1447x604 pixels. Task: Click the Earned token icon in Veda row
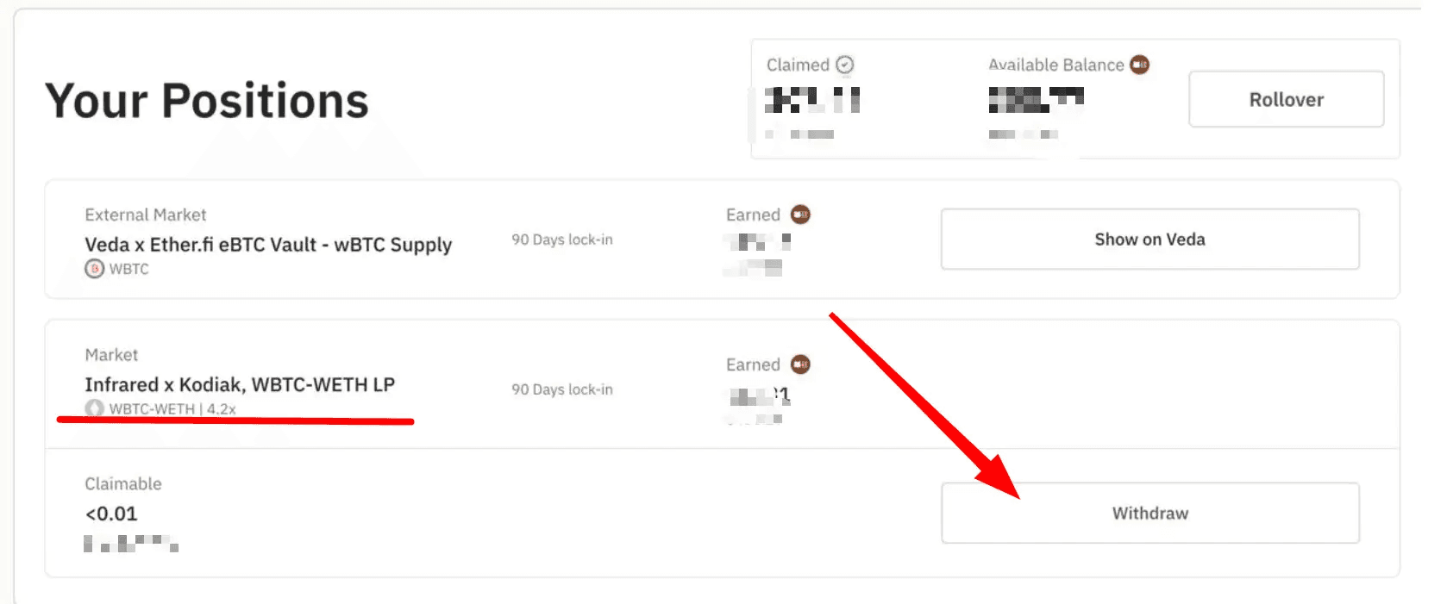pos(800,214)
